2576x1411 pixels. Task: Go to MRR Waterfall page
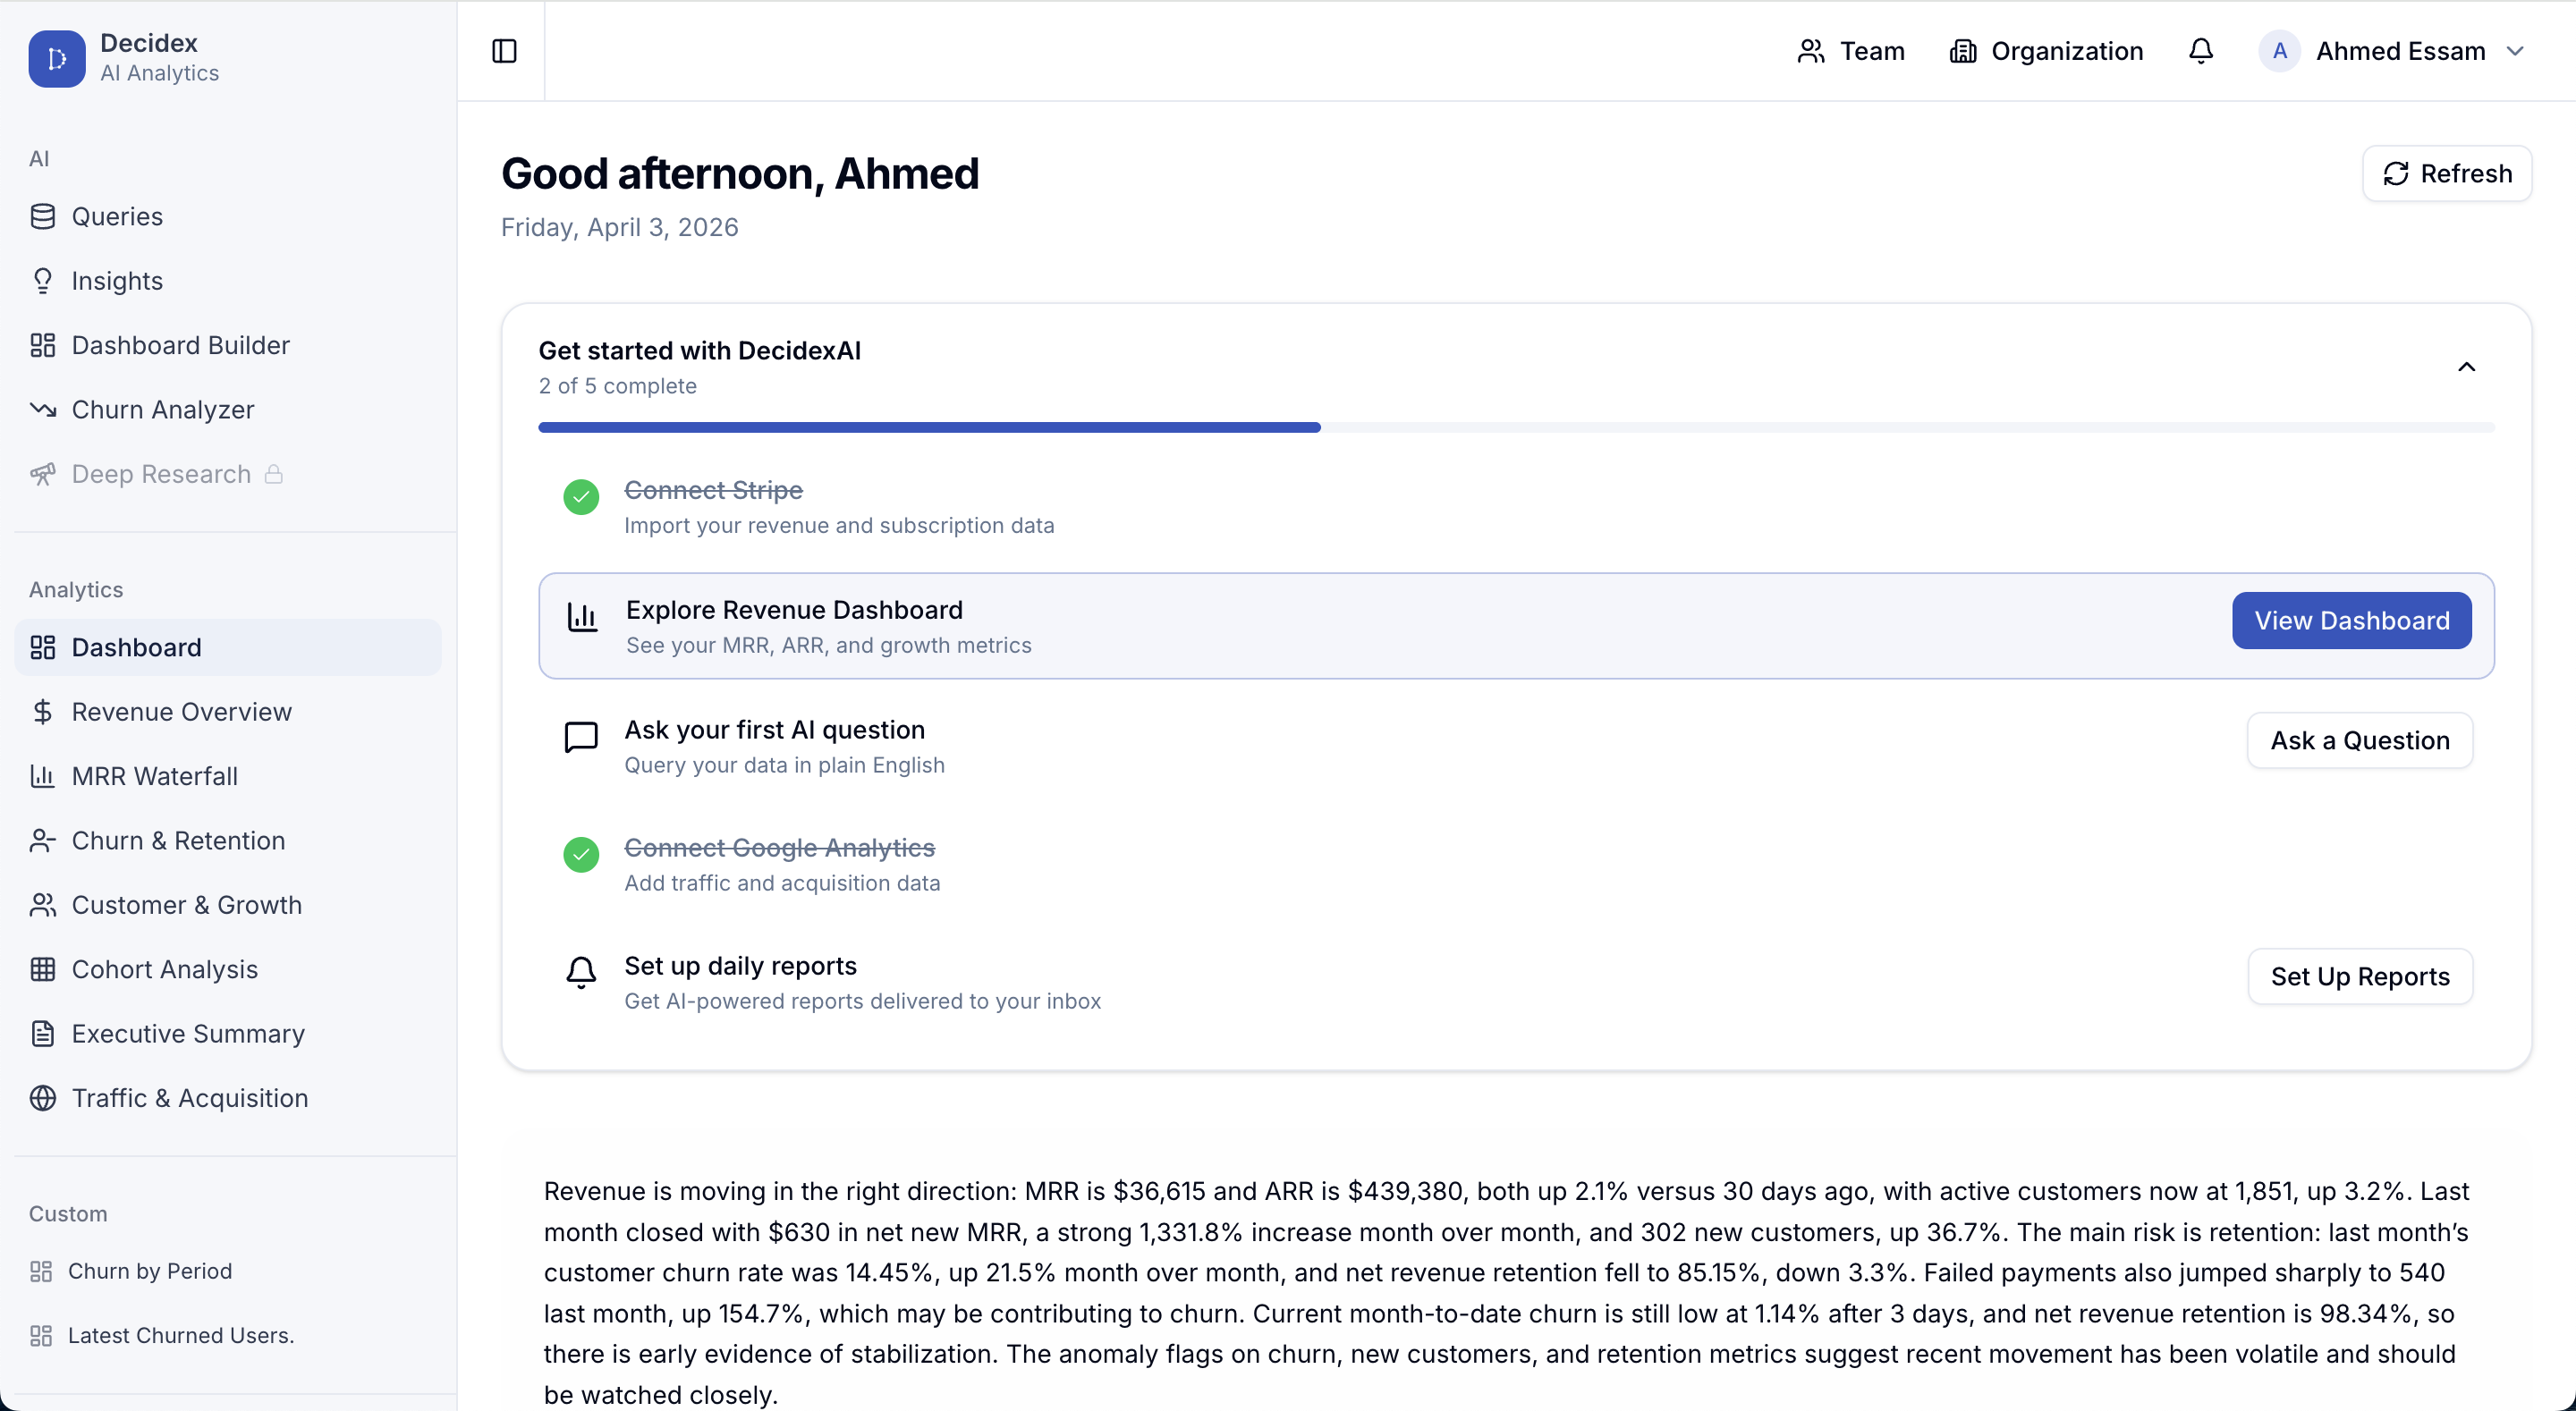pyautogui.click(x=155, y=776)
